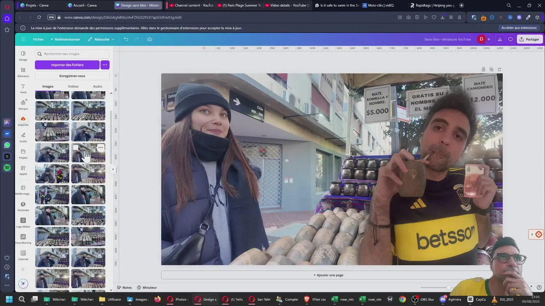The height and width of the screenshot is (306, 545).
Task: Open Canva help question mark icon
Action: coord(539,287)
